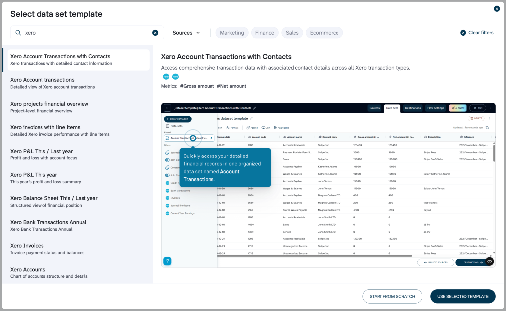Viewport: 506px width, 311px height.
Task: Enable the Finance filter chip
Action: tap(264, 32)
